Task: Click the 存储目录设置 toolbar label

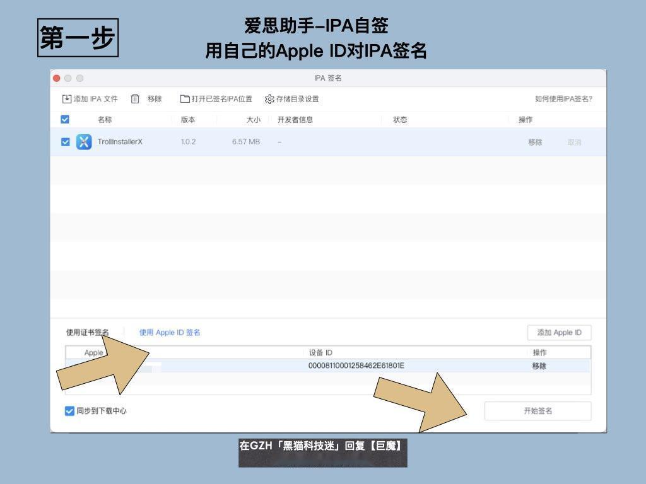Action: [298, 99]
